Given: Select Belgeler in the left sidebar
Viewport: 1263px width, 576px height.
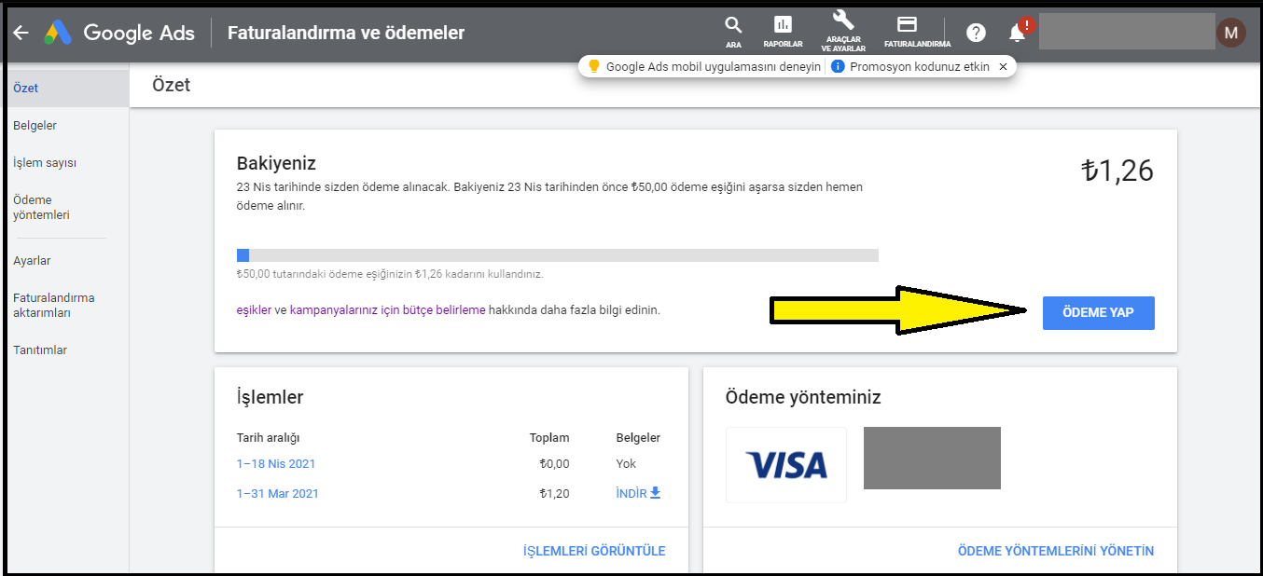Looking at the screenshot, I should point(35,126).
